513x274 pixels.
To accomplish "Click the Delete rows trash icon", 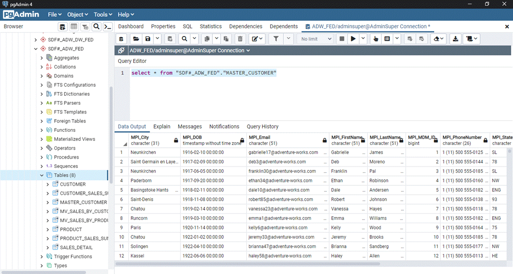I will coord(240,39).
